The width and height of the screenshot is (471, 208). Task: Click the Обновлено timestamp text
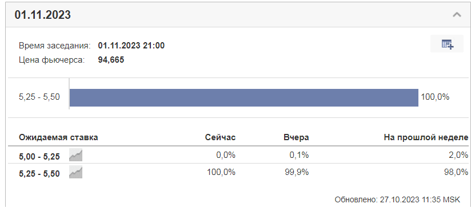402,199
